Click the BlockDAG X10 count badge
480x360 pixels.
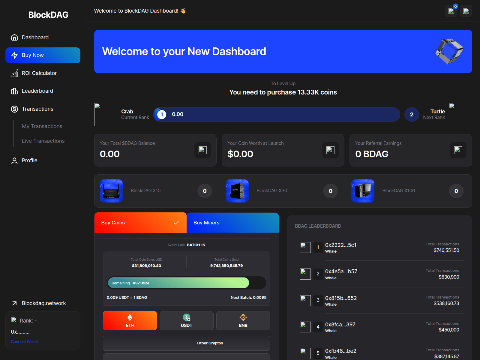(205, 191)
